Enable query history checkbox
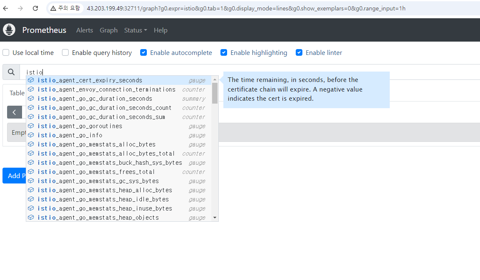 coord(65,53)
